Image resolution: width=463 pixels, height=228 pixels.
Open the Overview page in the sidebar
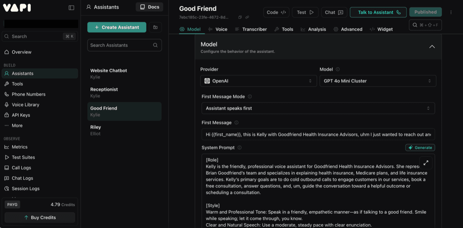40,52
